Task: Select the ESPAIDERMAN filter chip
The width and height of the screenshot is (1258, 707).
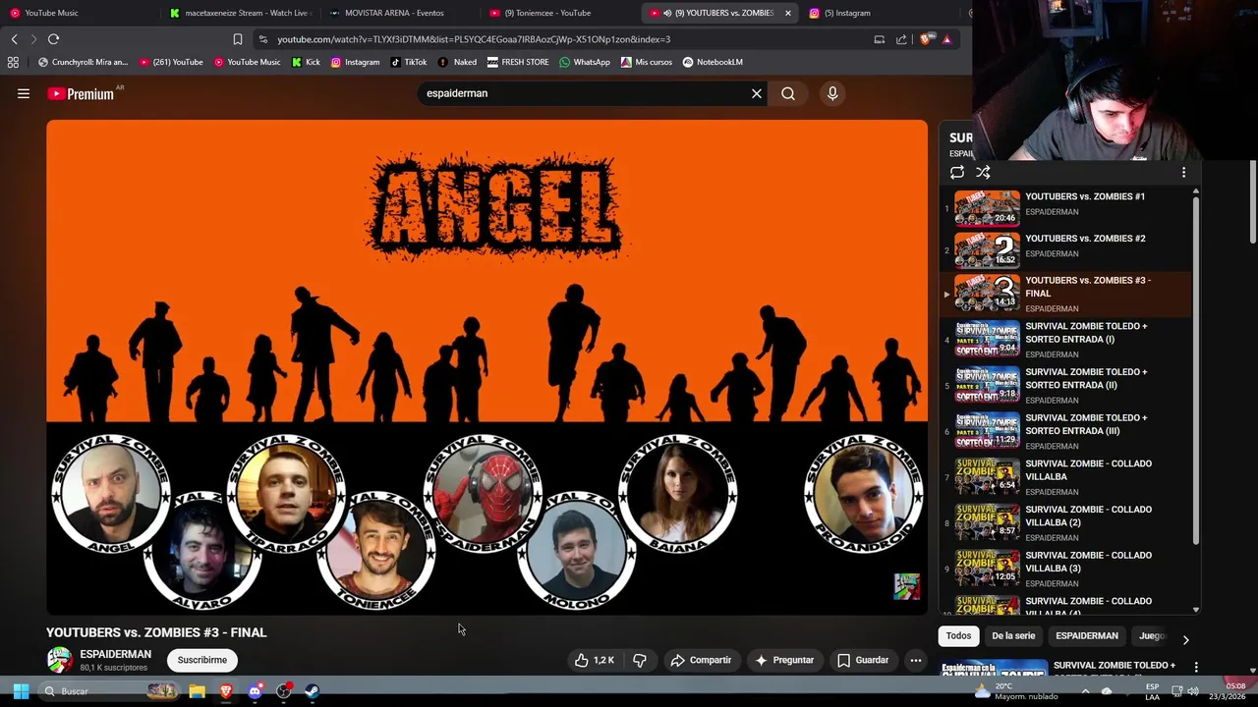Action: 1087,635
